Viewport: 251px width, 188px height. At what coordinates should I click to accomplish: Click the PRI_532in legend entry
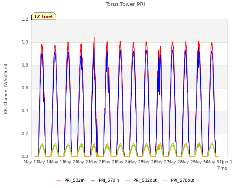pos(71,181)
